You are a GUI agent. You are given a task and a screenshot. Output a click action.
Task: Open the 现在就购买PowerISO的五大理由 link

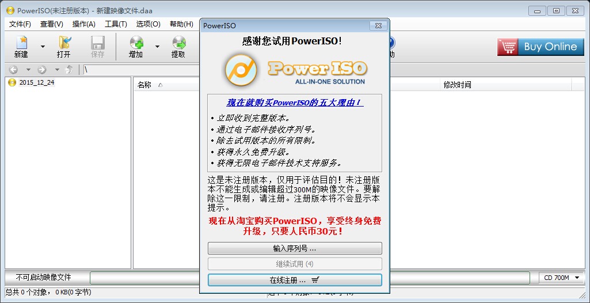(x=295, y=103)
